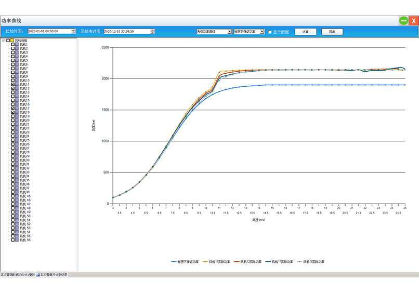419x293 pixels.
Task: Click legend entry 风机11实际功率
Action: [x=216, y=262]
